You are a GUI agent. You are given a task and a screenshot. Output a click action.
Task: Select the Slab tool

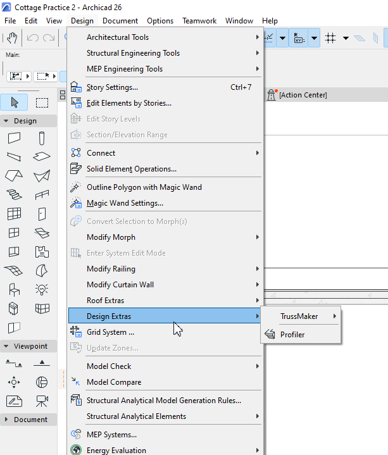42,157
